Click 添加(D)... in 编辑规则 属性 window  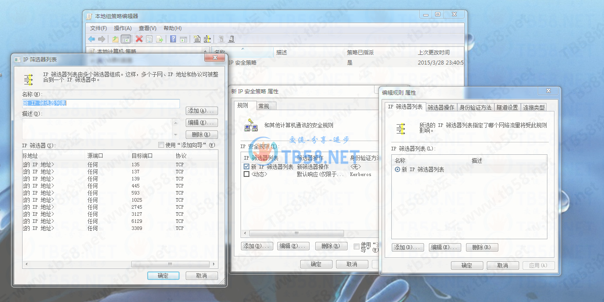408,248
